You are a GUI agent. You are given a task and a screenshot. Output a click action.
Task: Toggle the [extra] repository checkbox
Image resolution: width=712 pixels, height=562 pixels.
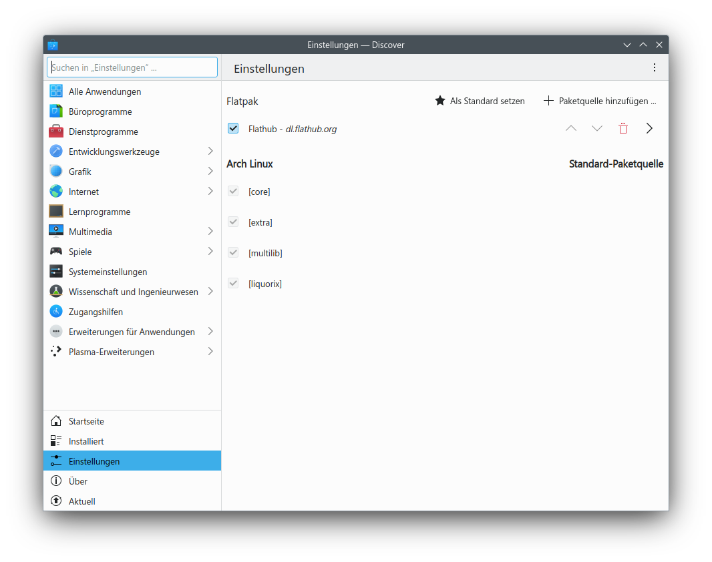[233, 222]
